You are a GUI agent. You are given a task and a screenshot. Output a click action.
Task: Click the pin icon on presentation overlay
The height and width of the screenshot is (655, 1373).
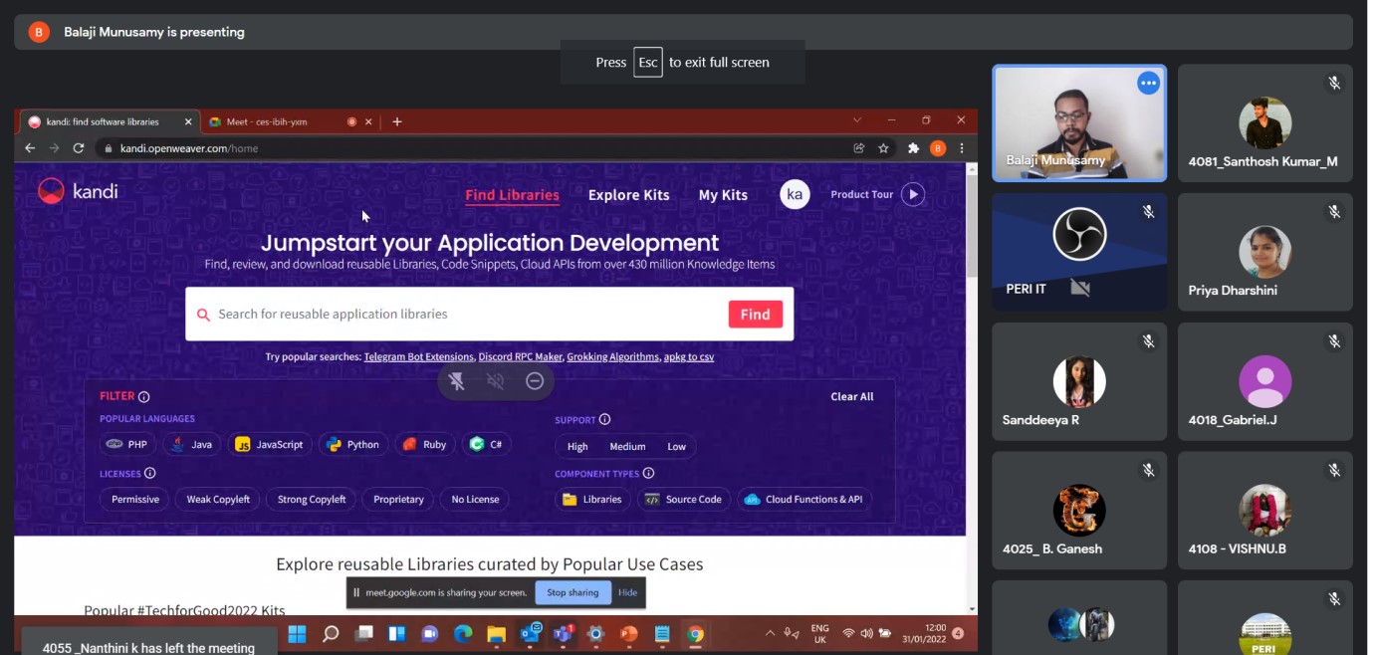coord(457,381)
